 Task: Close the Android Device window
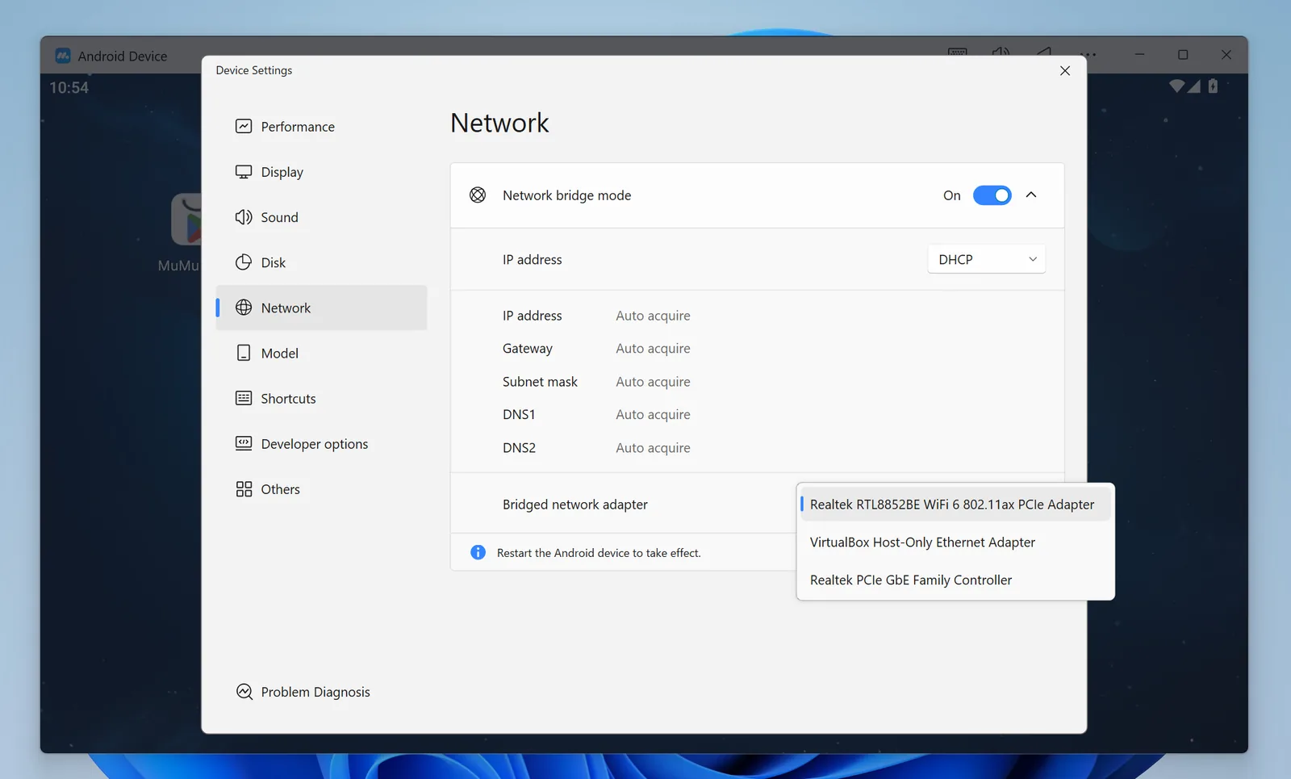tap(1226, 55)
